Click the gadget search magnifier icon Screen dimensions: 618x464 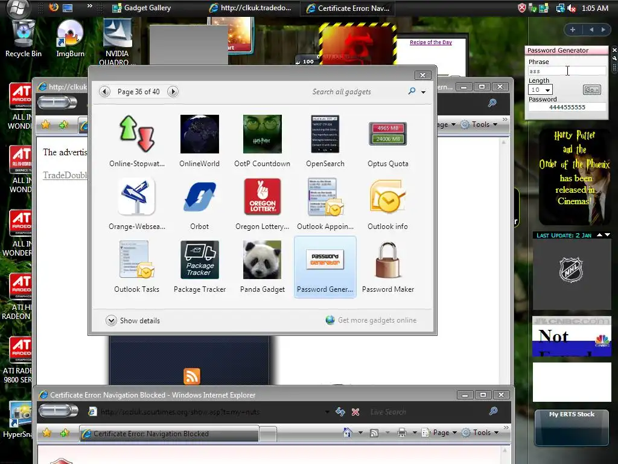(412, 91)
